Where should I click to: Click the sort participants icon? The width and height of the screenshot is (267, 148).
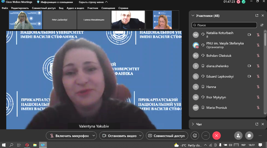pyautogui.click(x=262, y=25)
